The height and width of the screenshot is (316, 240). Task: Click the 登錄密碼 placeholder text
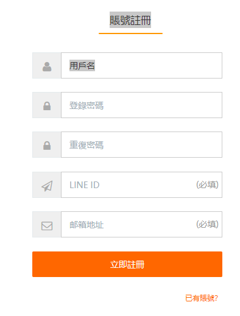click(x=86, y=105)
